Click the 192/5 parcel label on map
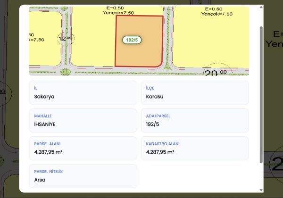The width and height of the screenshot is (283, 198). click(132, 40)
